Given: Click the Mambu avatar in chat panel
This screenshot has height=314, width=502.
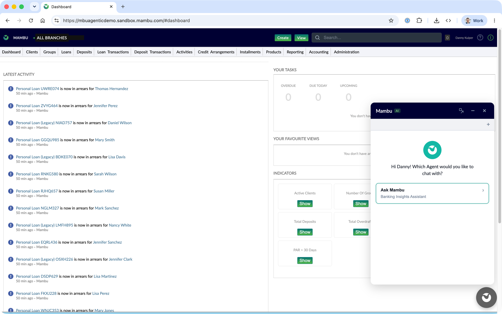Looking at the screenshot, I should click(x=432, y=150).
